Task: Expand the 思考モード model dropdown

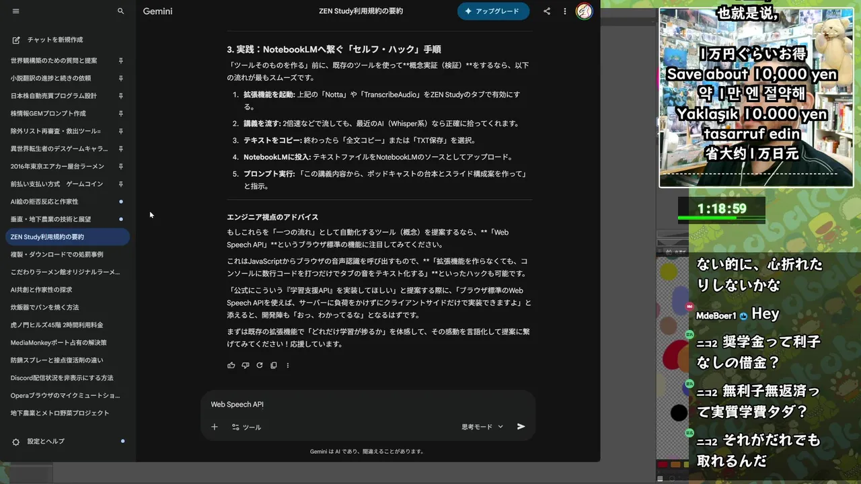Action: pyautogui.click(x=482, y=427)
